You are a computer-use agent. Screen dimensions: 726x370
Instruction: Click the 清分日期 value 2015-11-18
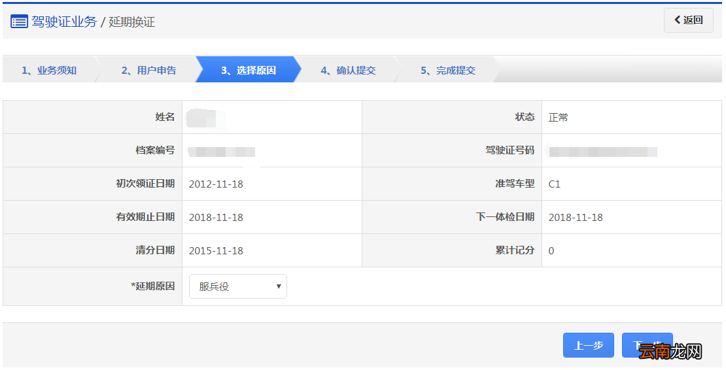click(x=216, y=250)
